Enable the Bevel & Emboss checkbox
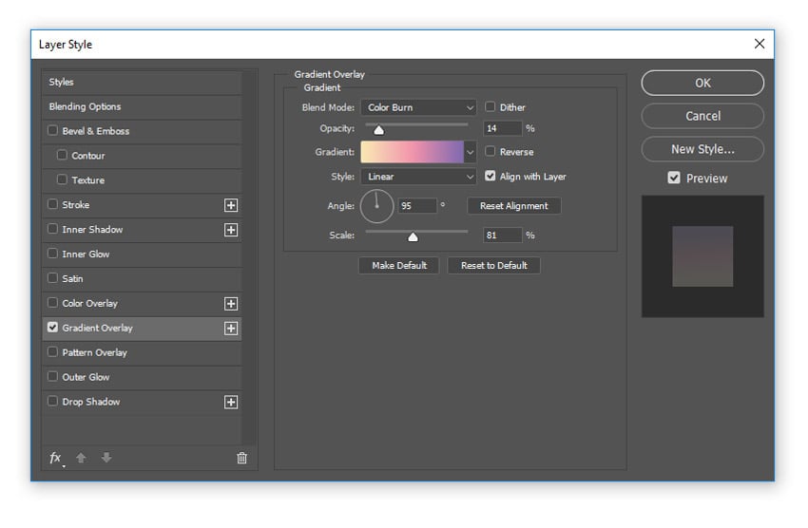Image resolution: width=808 pixels, height=528 pixels. (x=52, y=130)
